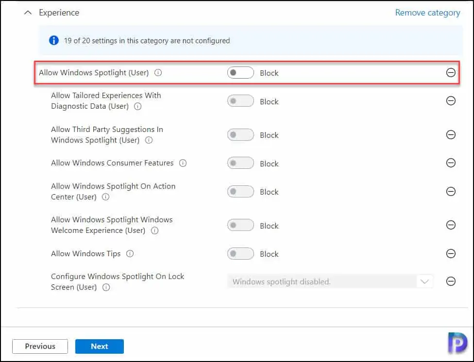This screenshot has width=474, height=362.
Task: Toggle Allow Windows Spotlight On Action Center switch
Action: pos(240,192)
